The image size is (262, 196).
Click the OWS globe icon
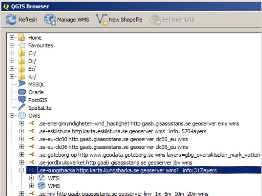coord(22,115)
